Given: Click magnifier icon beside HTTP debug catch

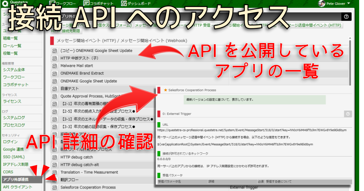Looking at the screenshot, I should click(x=55, y=157).
